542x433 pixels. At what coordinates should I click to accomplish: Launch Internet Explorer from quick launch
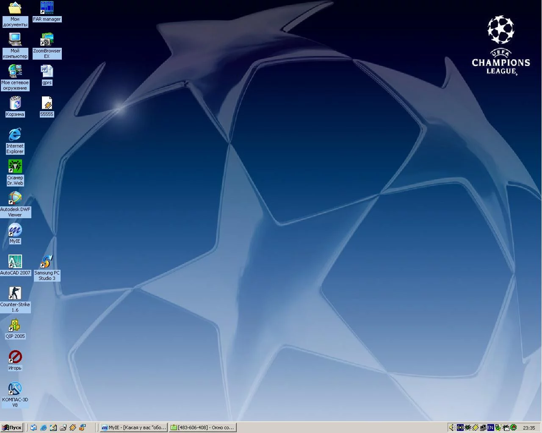pyautogui.click(x=43, y=428)
